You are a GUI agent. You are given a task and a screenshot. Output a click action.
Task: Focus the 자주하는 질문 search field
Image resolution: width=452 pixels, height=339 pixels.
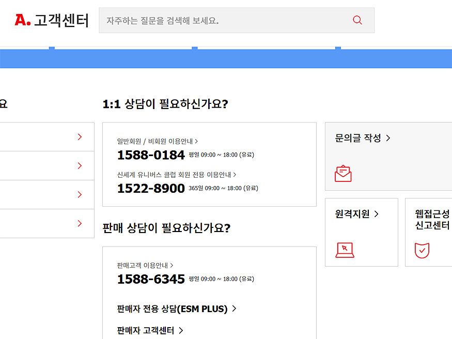pos(222,21)
